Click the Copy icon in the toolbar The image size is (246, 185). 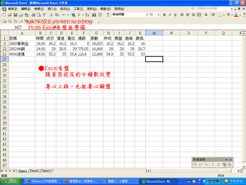[x=57, y=15]
